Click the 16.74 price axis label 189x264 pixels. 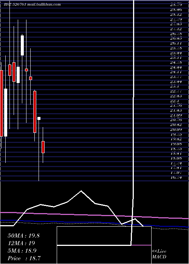(x=176, y=177)
